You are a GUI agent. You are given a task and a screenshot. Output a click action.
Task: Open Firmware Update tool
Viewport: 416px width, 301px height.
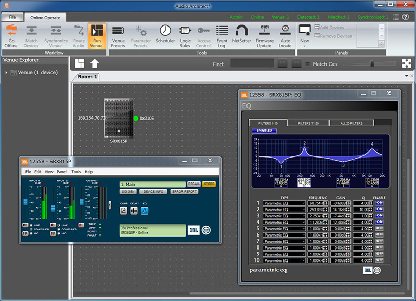click(265, 36)
